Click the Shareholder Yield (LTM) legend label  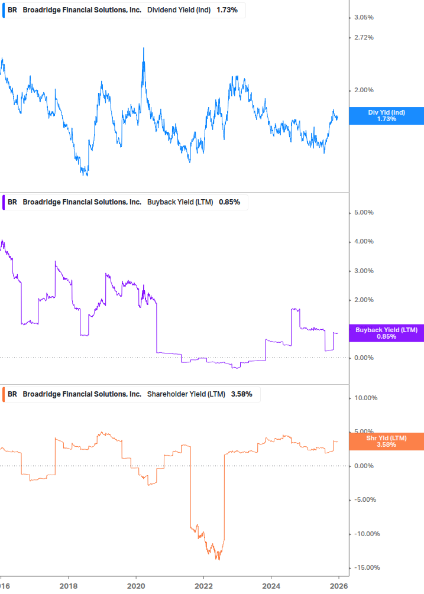(x=186, y=394)
